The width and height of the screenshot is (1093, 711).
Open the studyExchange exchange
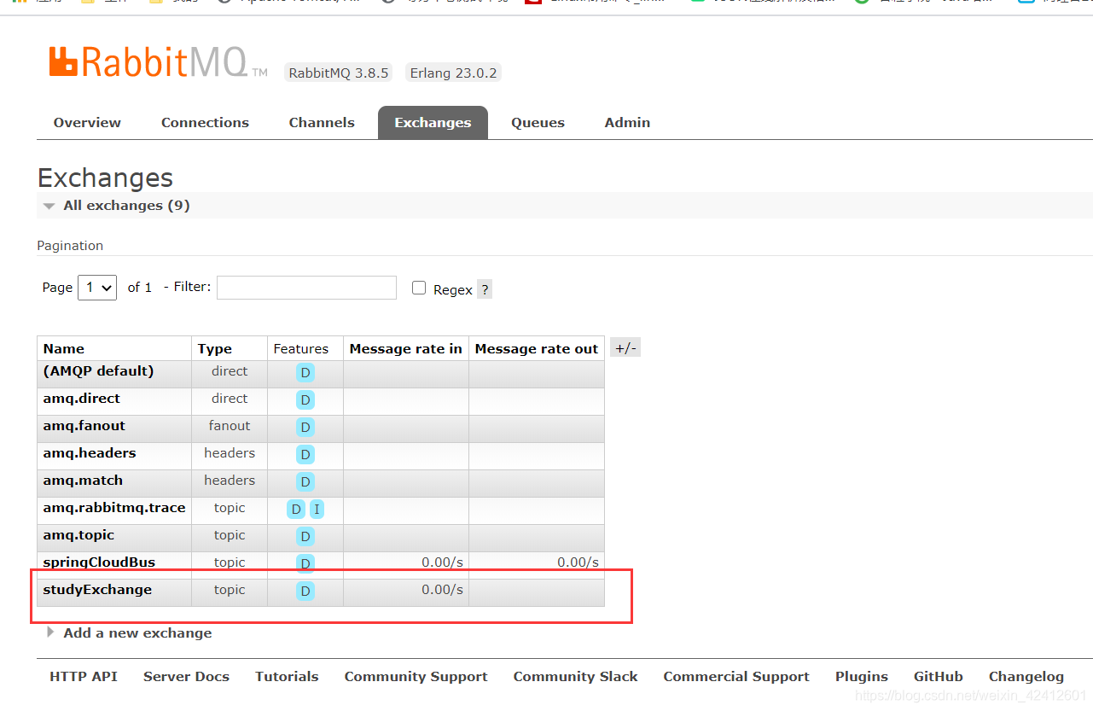point(97,590)
